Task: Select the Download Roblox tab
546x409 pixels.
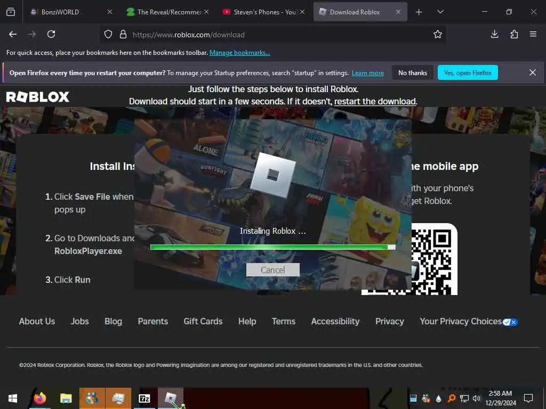Action: (360, 12)
